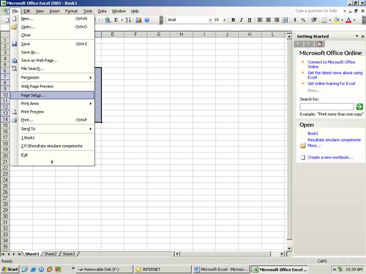Click the AutoSum sigma icon
Viewport: 366px width, 274px height.
[116, 20]
